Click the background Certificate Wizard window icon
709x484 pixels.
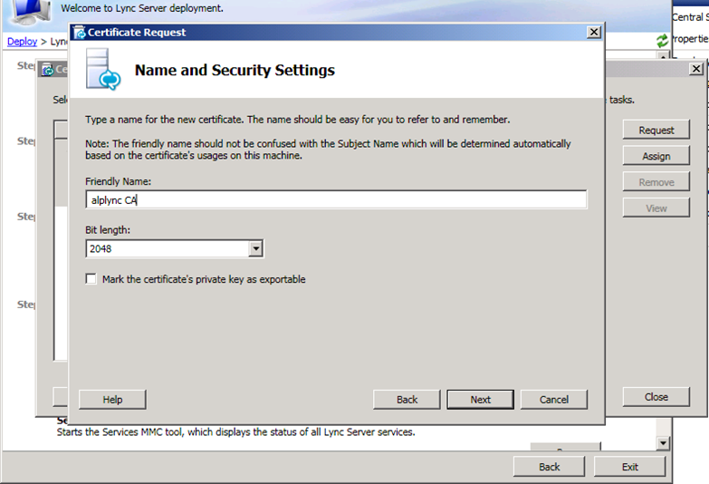point(47,70)
